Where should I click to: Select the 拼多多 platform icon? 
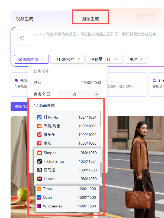39,135
